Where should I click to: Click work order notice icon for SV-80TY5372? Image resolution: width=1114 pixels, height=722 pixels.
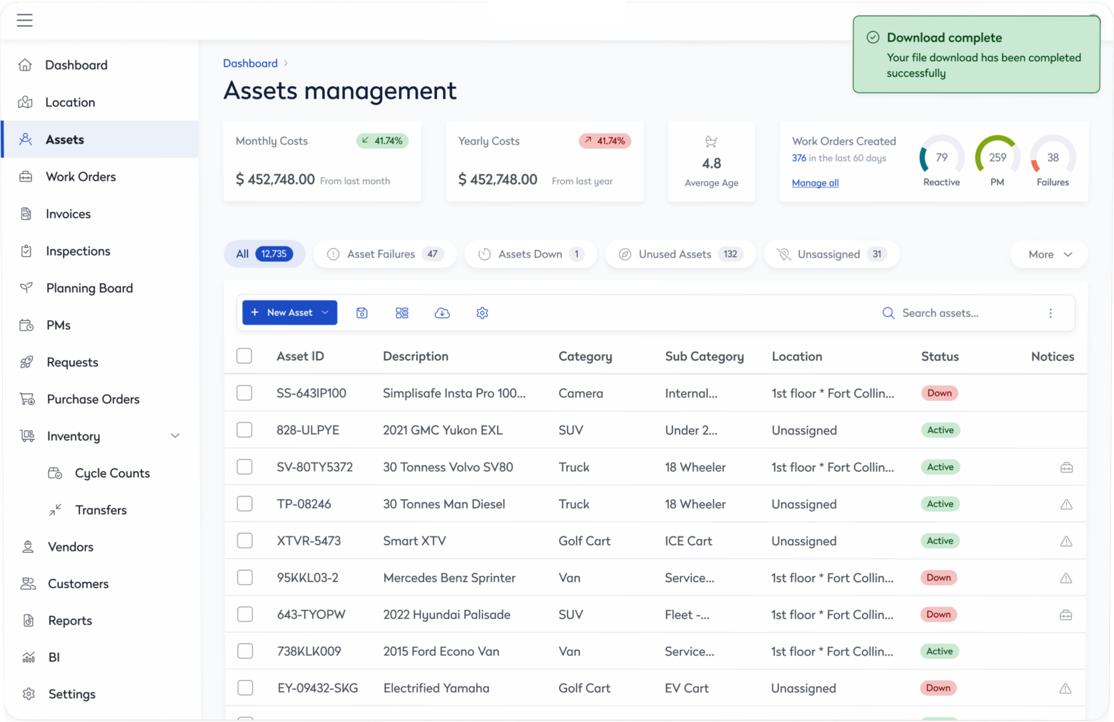1066,468
